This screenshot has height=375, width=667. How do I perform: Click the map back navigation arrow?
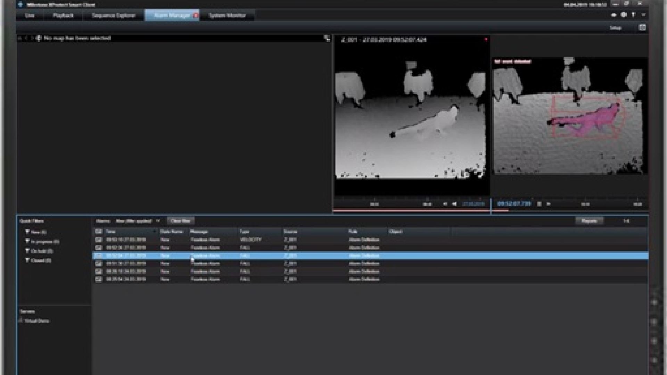click(26, 38)
